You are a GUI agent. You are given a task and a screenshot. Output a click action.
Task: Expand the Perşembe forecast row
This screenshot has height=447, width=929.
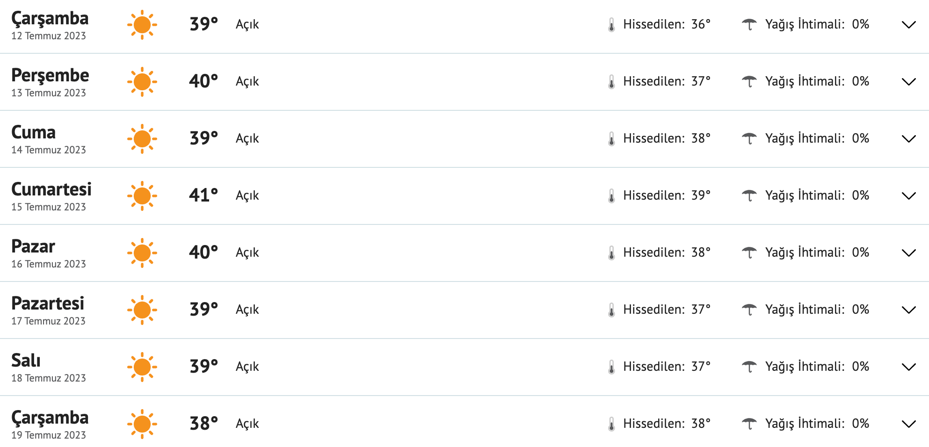click(x=908, y=82)
